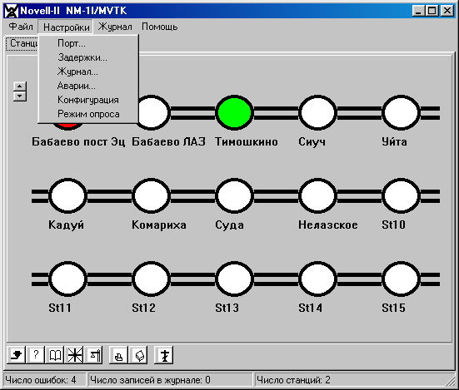
Task: Click the up arrow of the spinner
Action: point(20,86)
